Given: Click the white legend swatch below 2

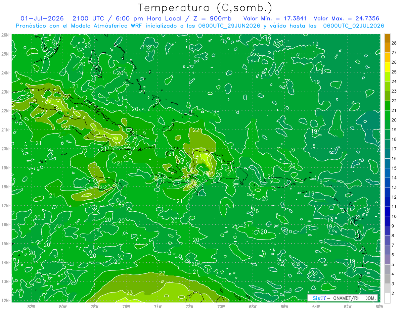Looking at the screenshot, I should (387, 298).
